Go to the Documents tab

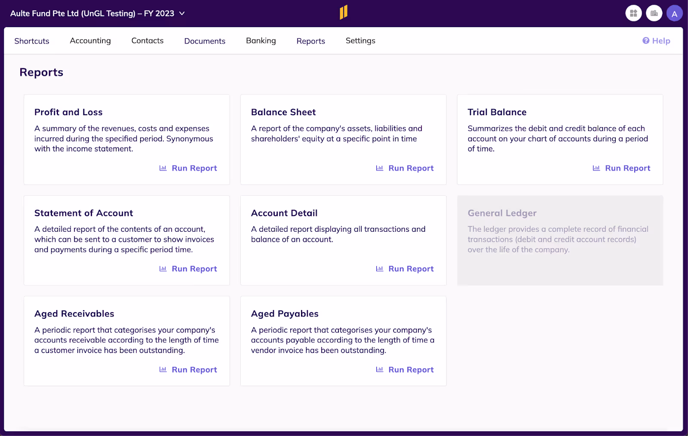pos(205,40)
